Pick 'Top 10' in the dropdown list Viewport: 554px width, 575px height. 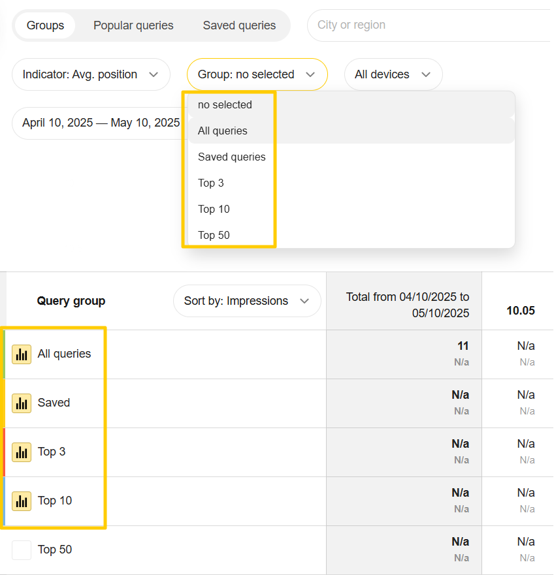tap(214, 209)
